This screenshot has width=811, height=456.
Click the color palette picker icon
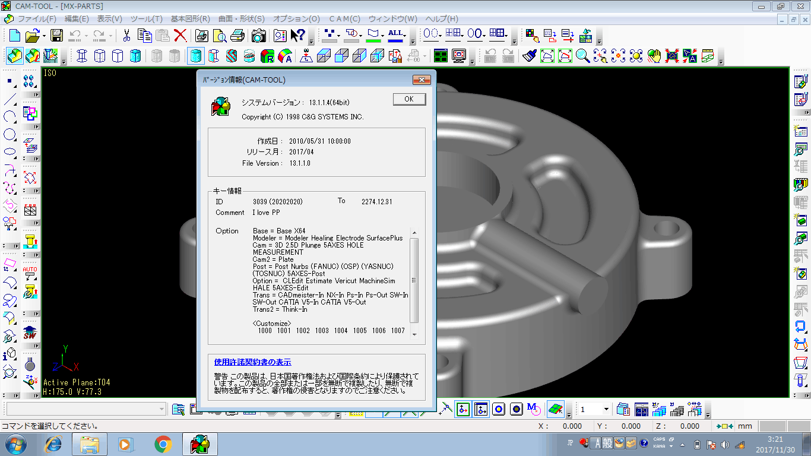tap(533, 36)
